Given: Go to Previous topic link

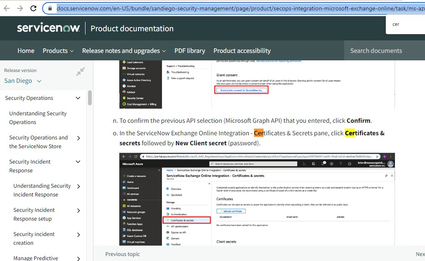Looking at the screenshot, I should (123, 254).
